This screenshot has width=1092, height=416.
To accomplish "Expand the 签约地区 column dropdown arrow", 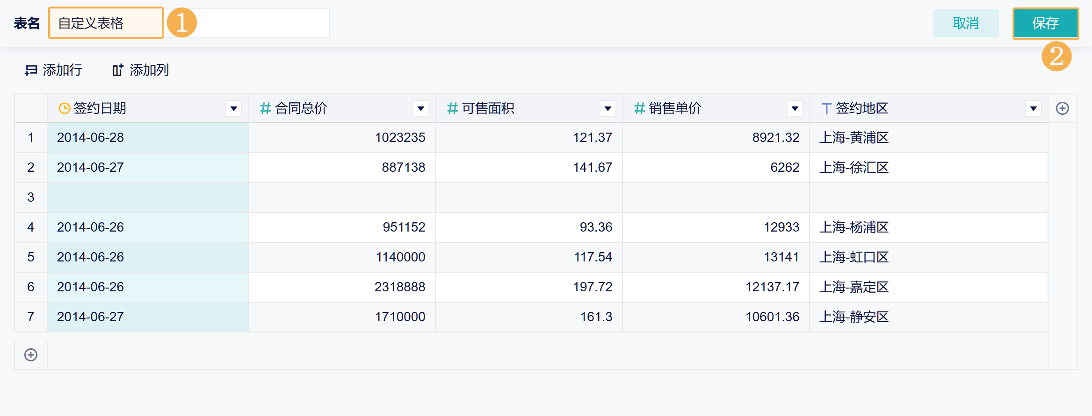I will coord(1033,109).
